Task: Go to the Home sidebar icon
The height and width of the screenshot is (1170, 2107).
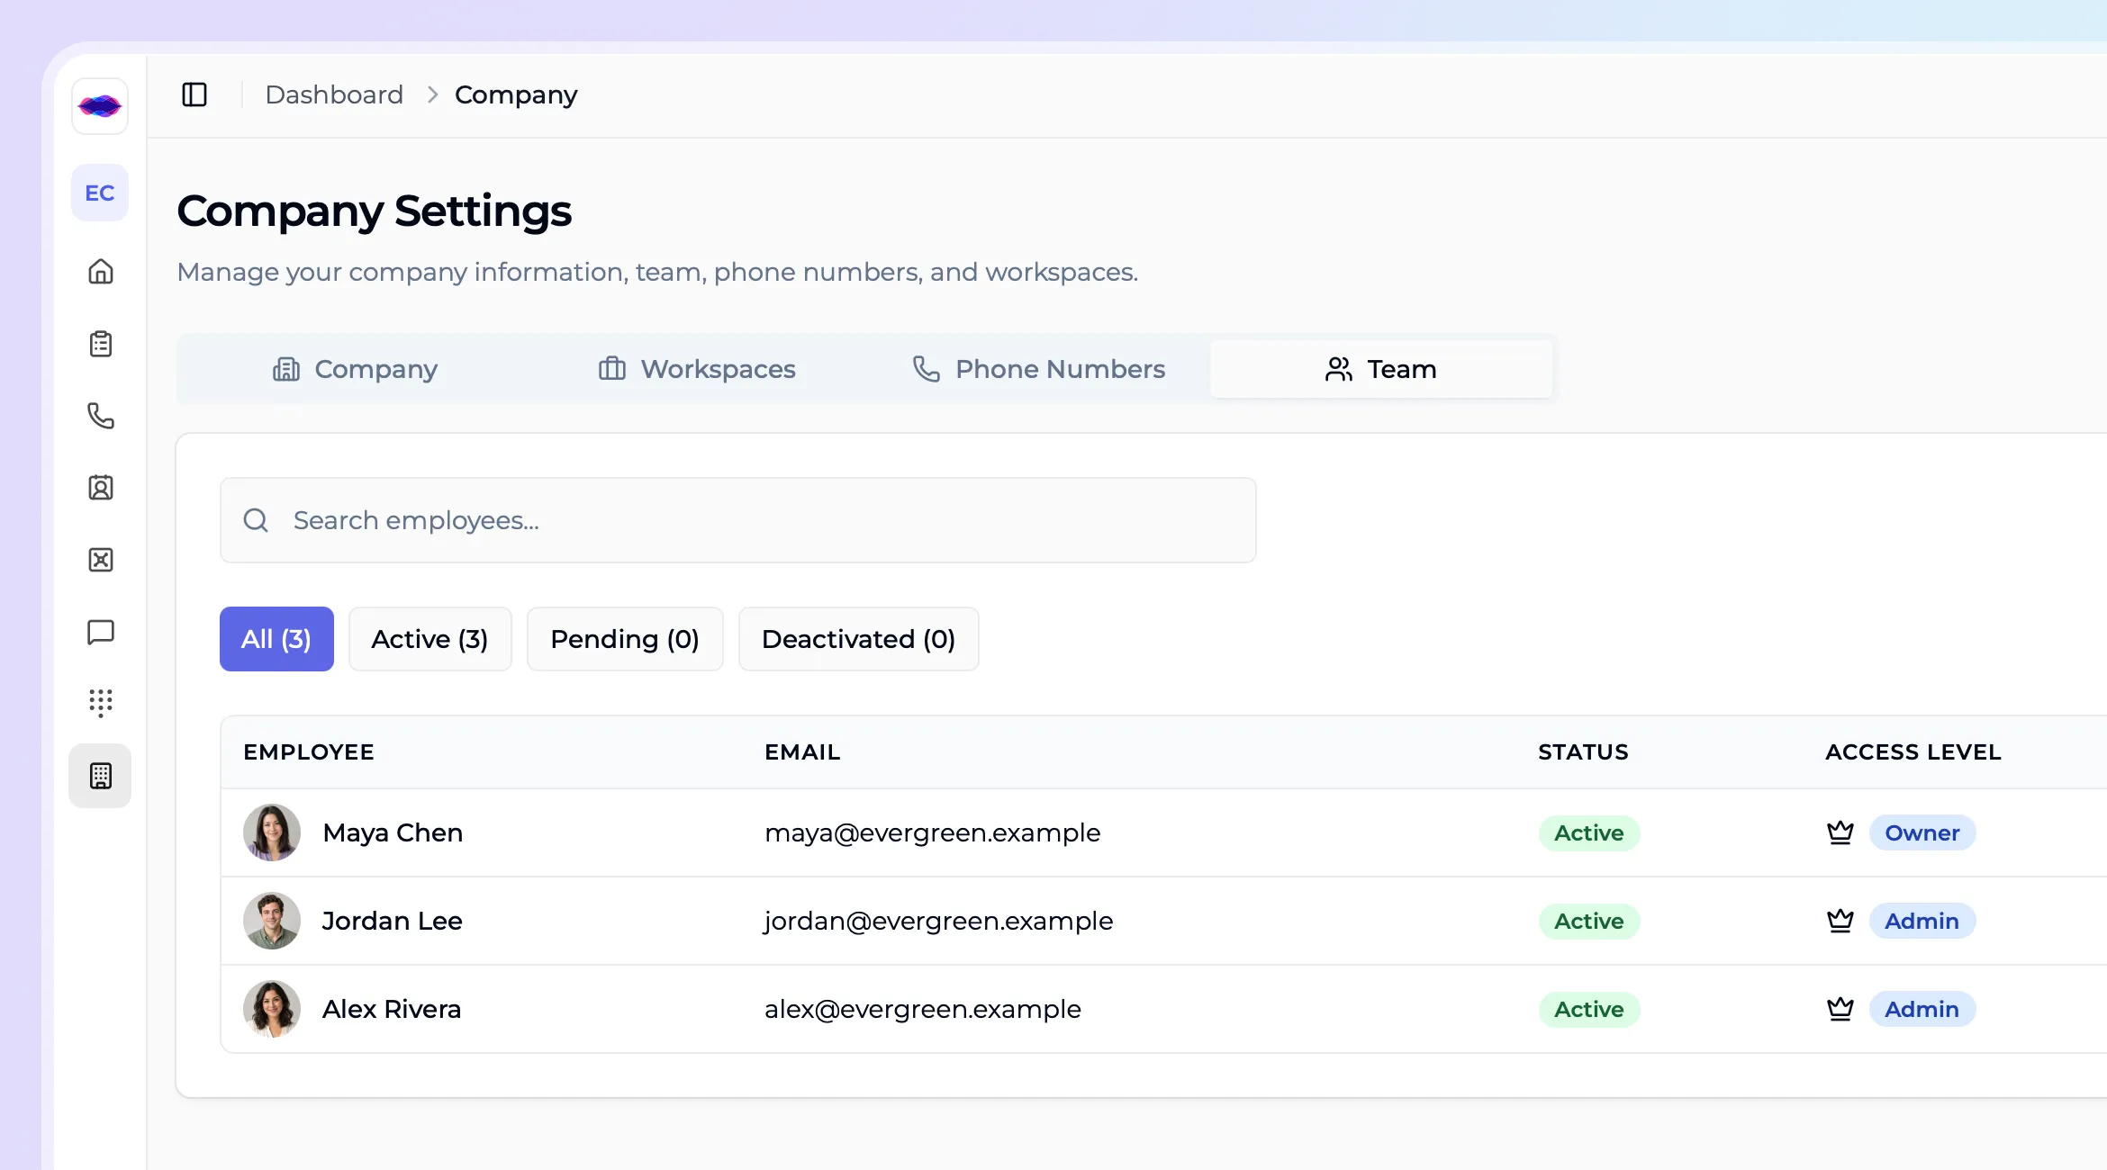Action: (101, 272)
